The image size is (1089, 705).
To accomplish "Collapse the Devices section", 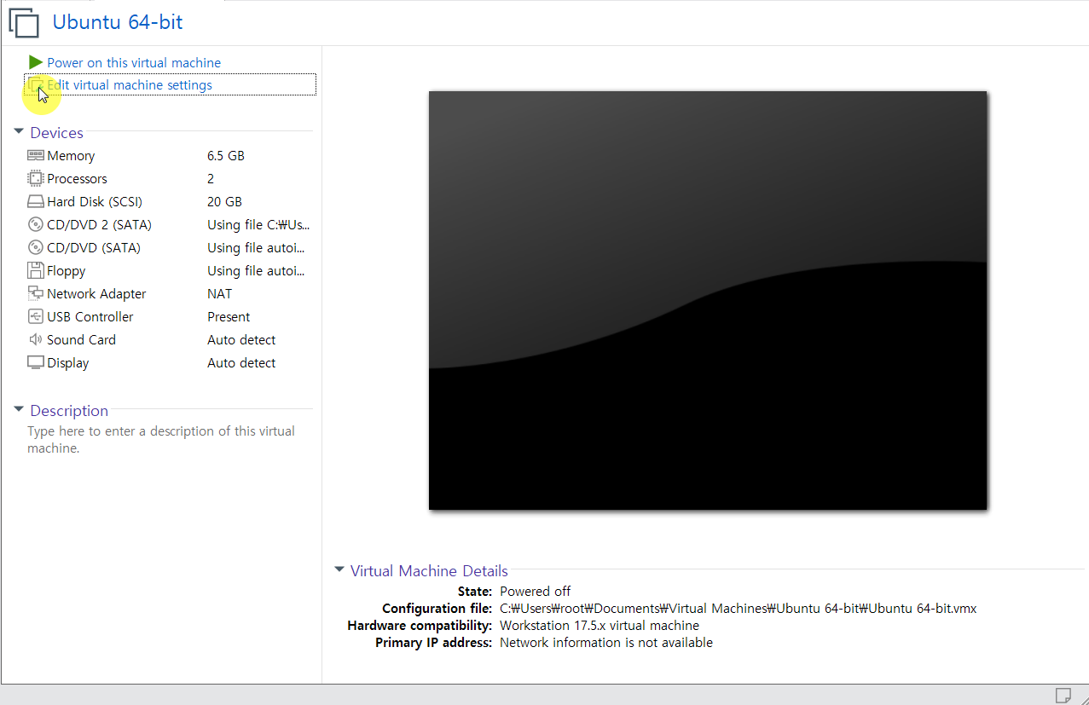I will point(19,132).
